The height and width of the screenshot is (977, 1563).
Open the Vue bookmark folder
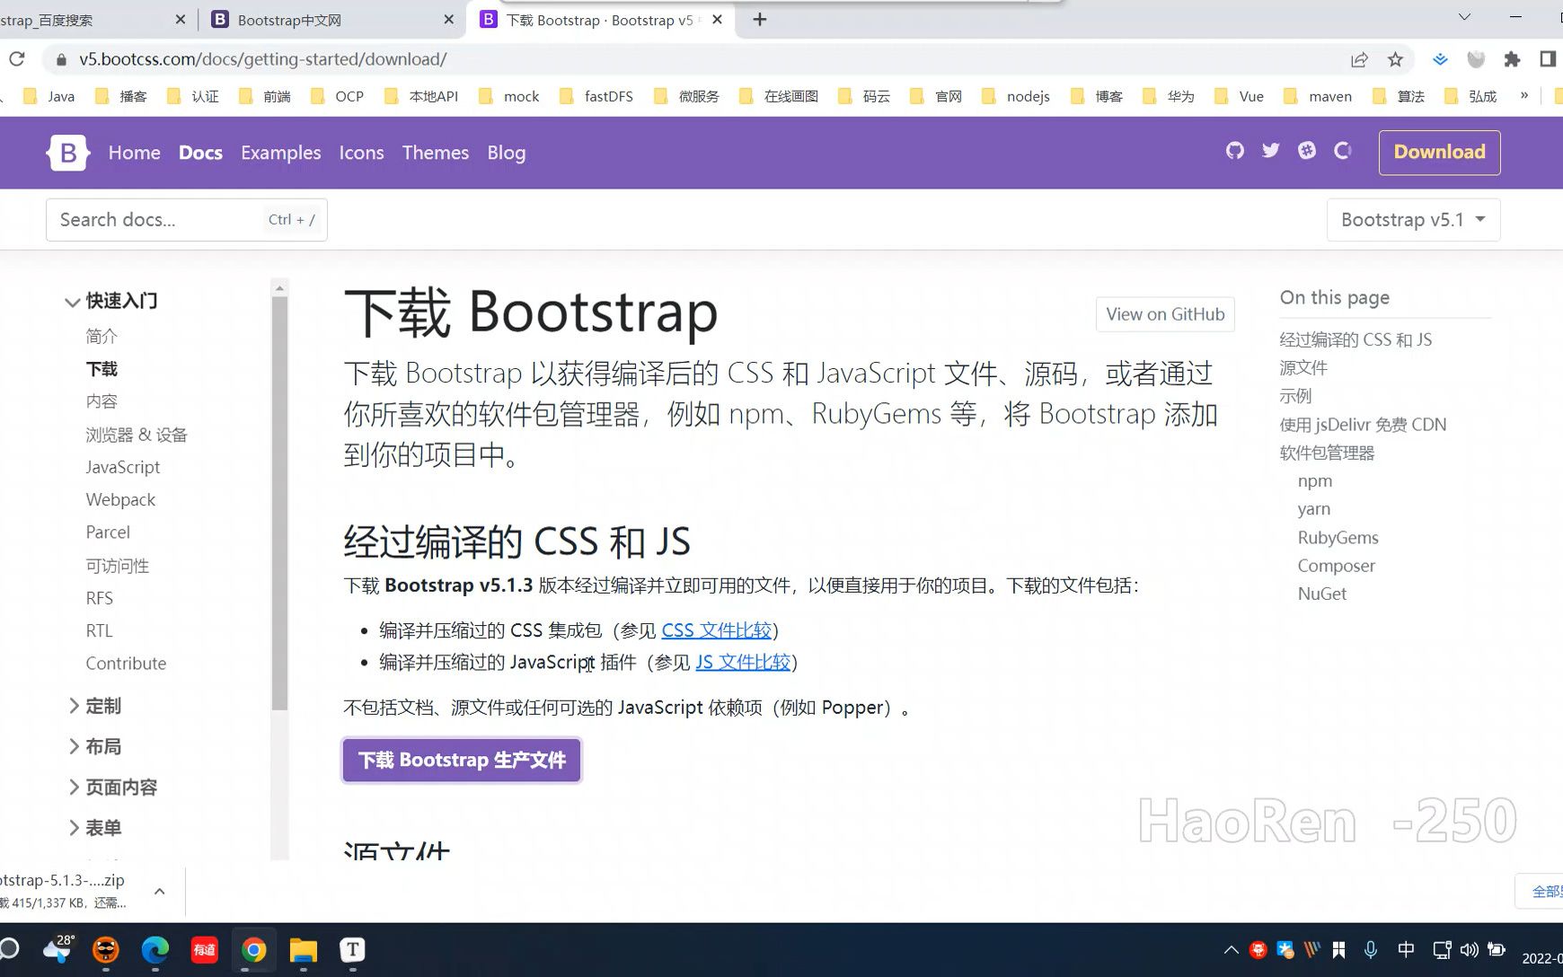coord(1239,96)
